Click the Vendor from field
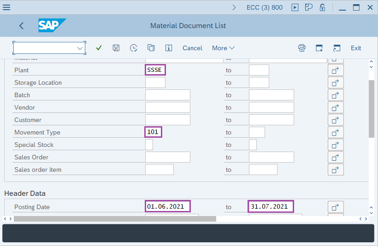 click(167, 107)
